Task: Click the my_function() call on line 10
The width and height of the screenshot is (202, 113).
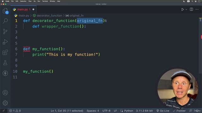Action: [38, 71]
